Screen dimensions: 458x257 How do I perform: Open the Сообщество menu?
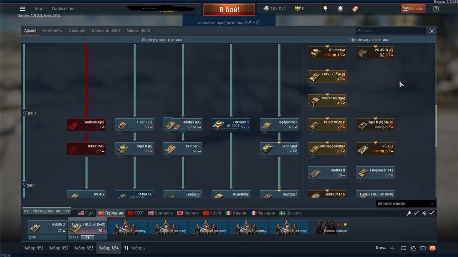click(x=63, y=9)
